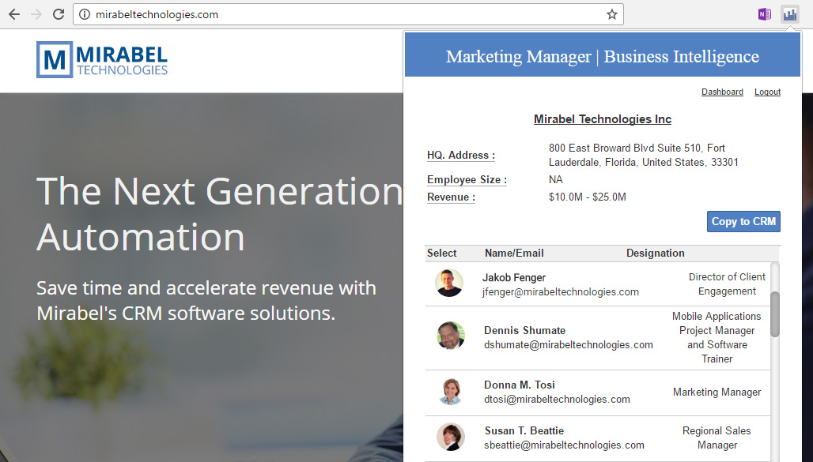813x462 pixels.
Task: Click dshumate@mirabeltechnologies.com email
Action: click(x=569, y=345)
